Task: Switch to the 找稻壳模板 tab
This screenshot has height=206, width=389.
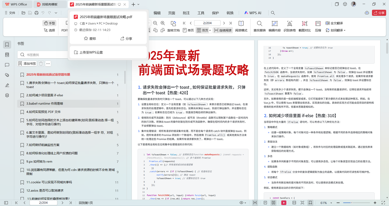Action: click(50, 4)
